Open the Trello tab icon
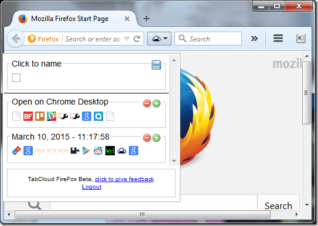 40,116
